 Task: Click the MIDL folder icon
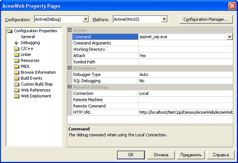pyautogui.click(x=17, y=66)
